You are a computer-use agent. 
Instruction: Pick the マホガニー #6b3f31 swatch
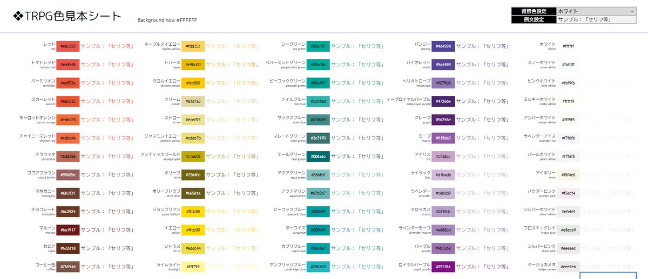pos(68,193)
